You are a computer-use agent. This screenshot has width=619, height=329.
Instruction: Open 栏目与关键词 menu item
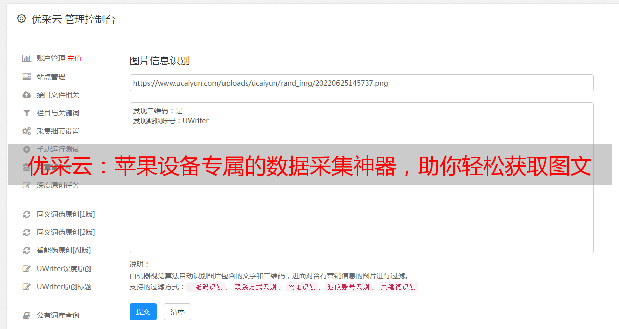click(x=58, y=113)
